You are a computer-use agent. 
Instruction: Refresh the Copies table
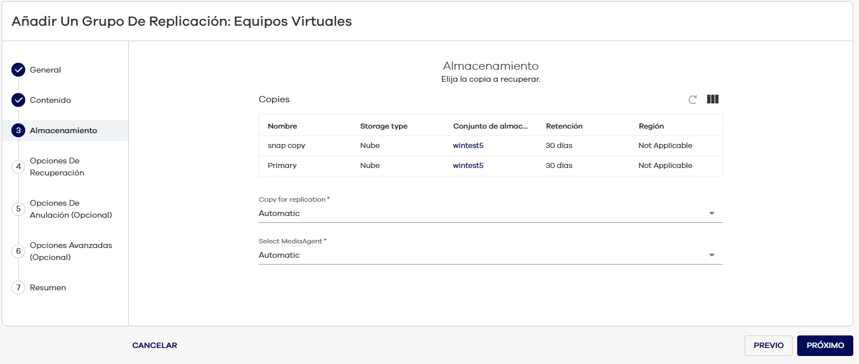[x=692, y=99]
